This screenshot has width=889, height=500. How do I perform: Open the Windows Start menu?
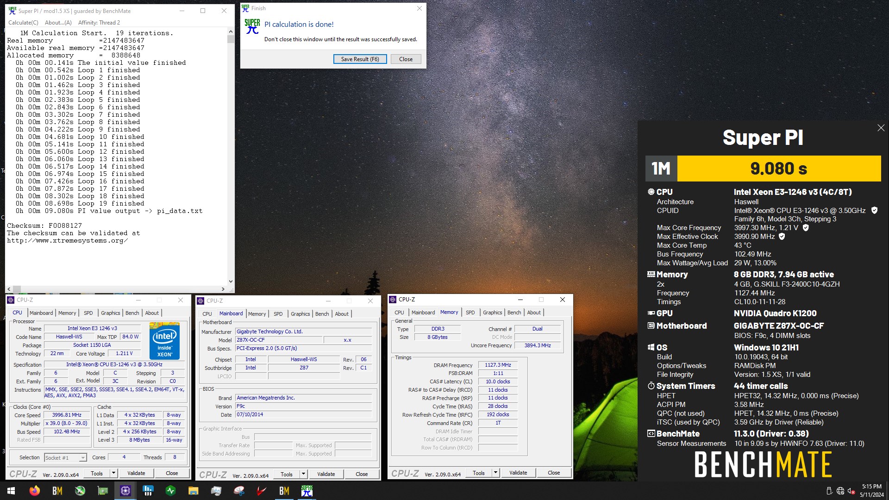point(11,491)
